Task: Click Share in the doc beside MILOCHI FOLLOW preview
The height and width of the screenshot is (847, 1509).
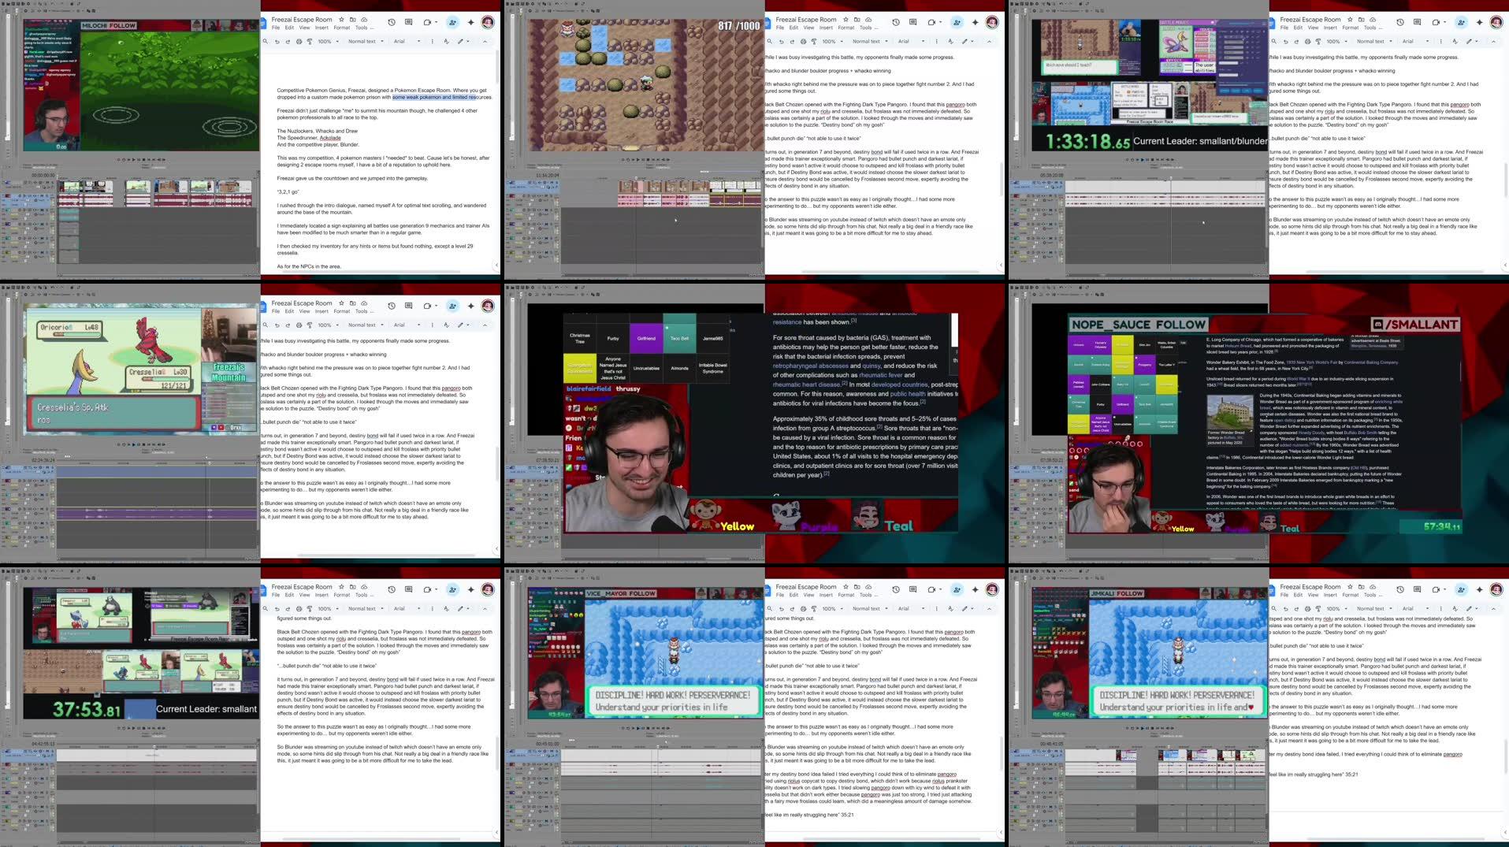Action: click(452, 22)
